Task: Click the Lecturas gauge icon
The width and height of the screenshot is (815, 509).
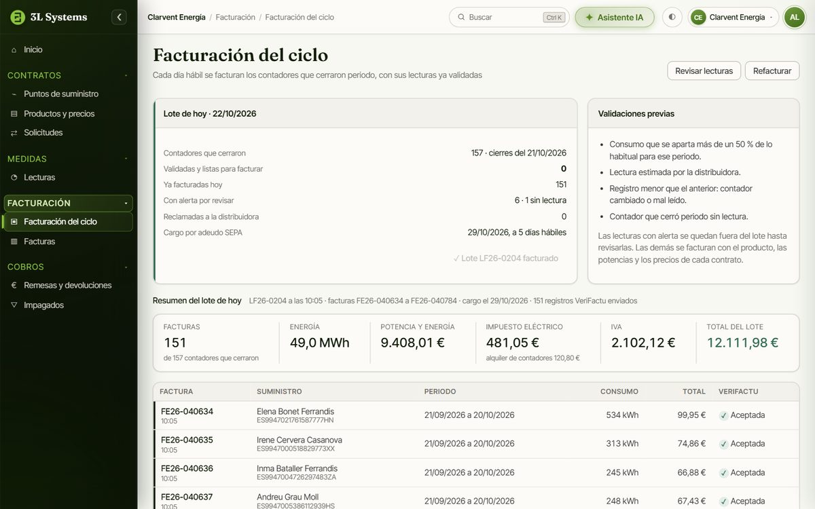Action: (14, 177)
